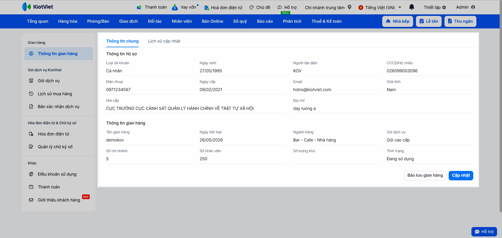Open the Bán Online menu
This screenshot has height=238, width=502.
pyautogui.click(x=212, y=21)
